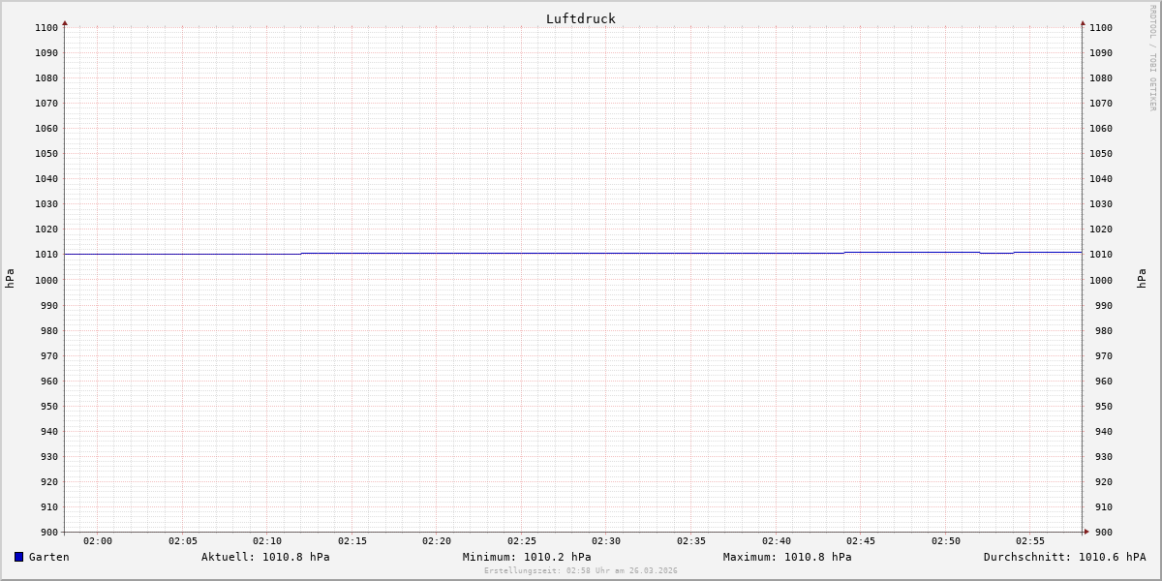This screenshot has width=1162, height=581.
Task: Click the 02:00 time axis label
Action: 98,541
